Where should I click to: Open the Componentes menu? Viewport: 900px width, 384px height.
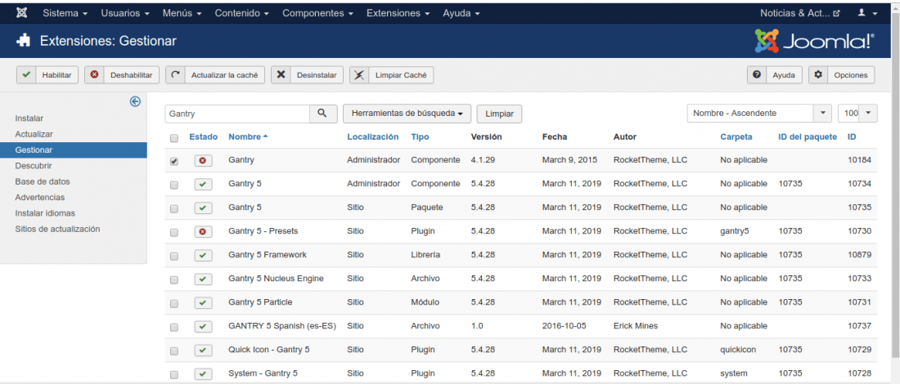(318, 12)
